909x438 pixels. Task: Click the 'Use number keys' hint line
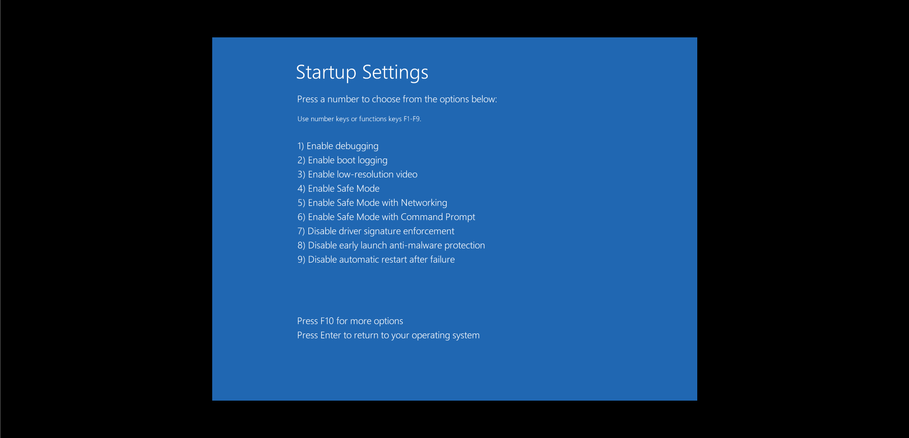tap(359, 119)
